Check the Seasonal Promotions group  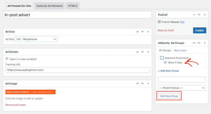click(162, 58)
